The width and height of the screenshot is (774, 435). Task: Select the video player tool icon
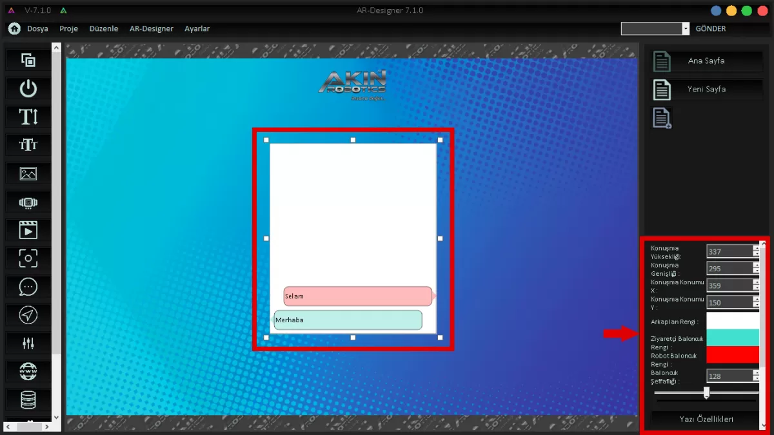click(x=28, y=230)
